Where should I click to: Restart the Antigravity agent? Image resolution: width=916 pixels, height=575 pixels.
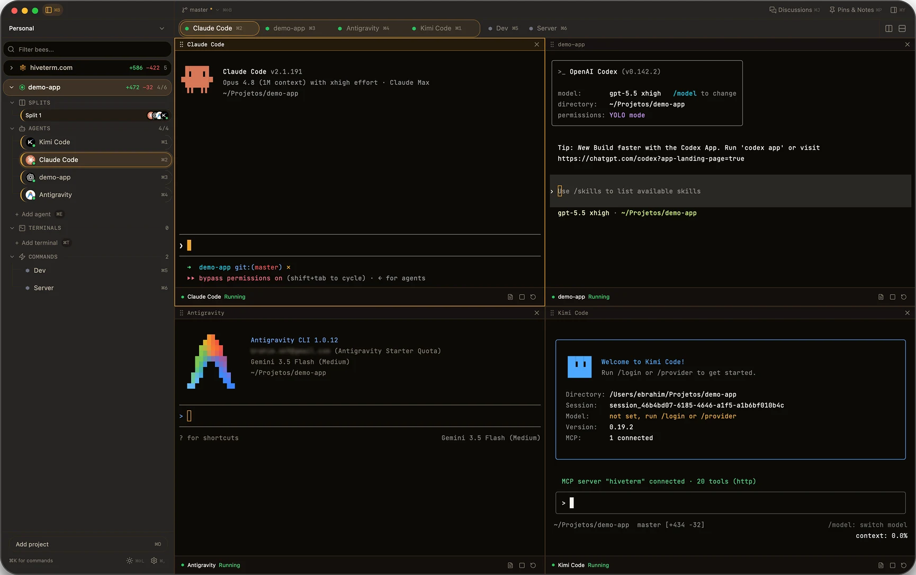[x=533, y=565]
